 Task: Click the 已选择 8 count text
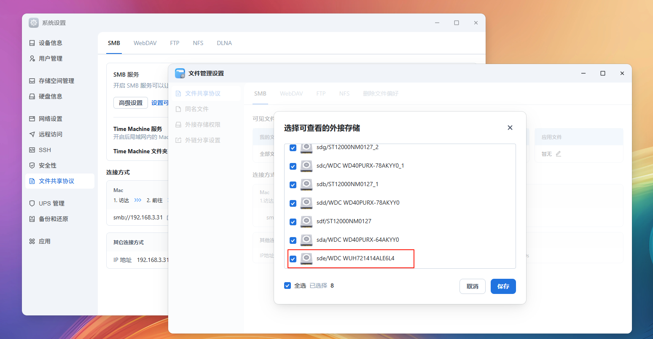[x=322, y=286]
